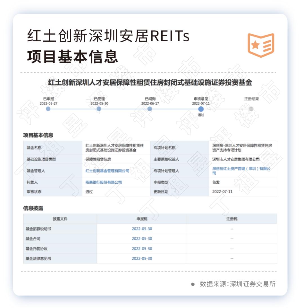Click 数据来源:深圳证券交易所 footer text
Viewport: 304px width, 308px height.
point(238,284)
